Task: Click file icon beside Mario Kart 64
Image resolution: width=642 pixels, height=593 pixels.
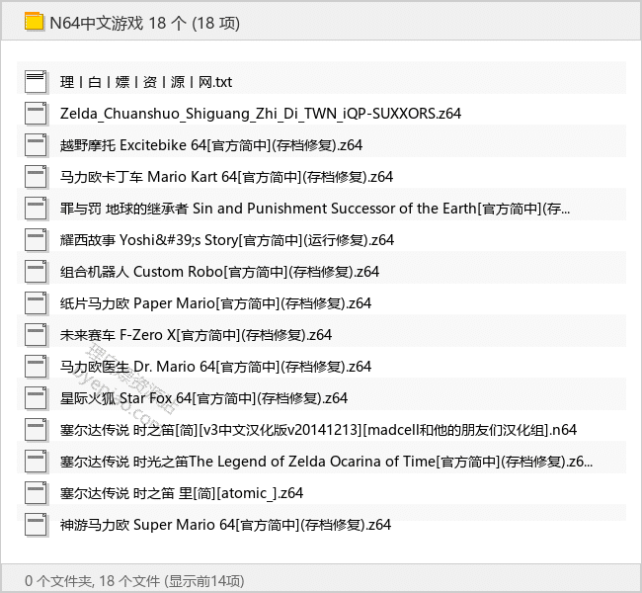Action: (x=36, y=177)
